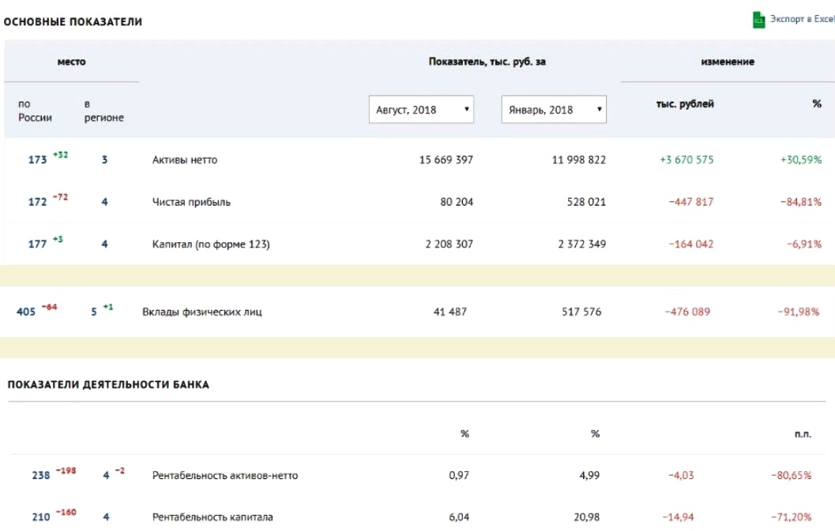The width and height of the screenshot is (835, 531).
Task: Click the value 15 669 397
Action: click(446, 159)
